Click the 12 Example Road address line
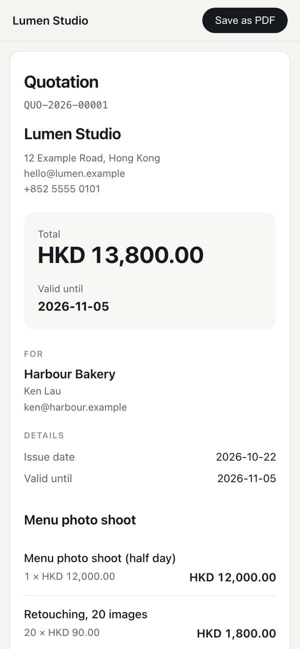The image size is (300, 649). [92, 158]
